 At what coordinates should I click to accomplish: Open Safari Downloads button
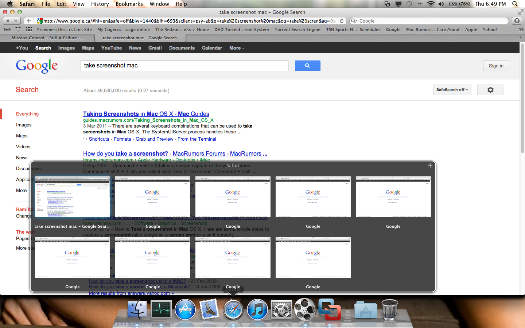point(517,21)
